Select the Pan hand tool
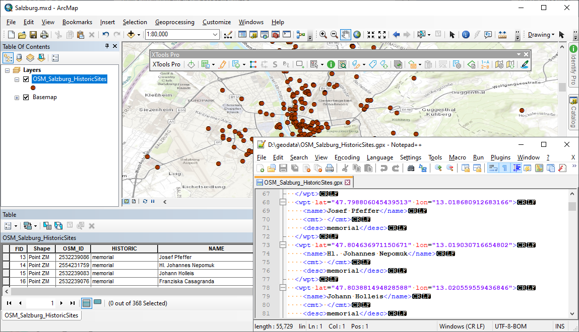579x332 pixels. [x=345, y=35]
